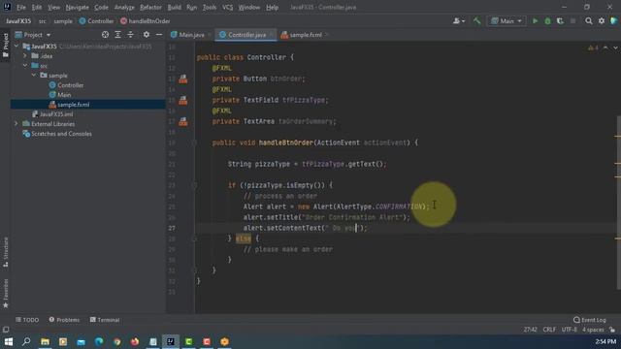Switch to Main.java editor tab
The width and height of the screenshot is (621, 349).
191,35
